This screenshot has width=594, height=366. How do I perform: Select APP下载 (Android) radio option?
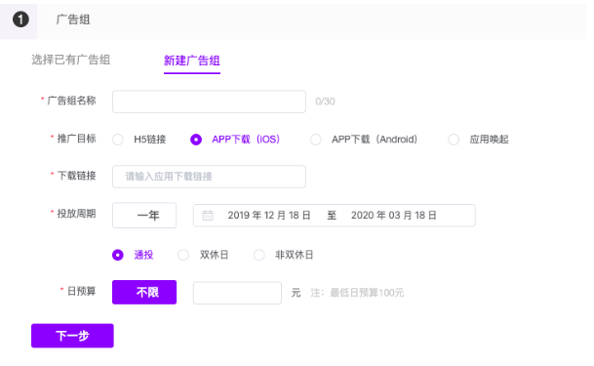[x=316, y=140]
